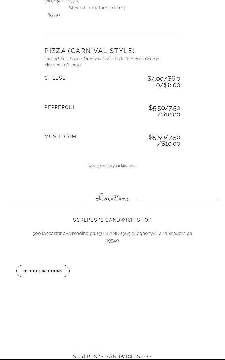The height and width of the screenshot is (360, 225).
Task: Click the pizza ingredients description text
Action: click(102, 62)
